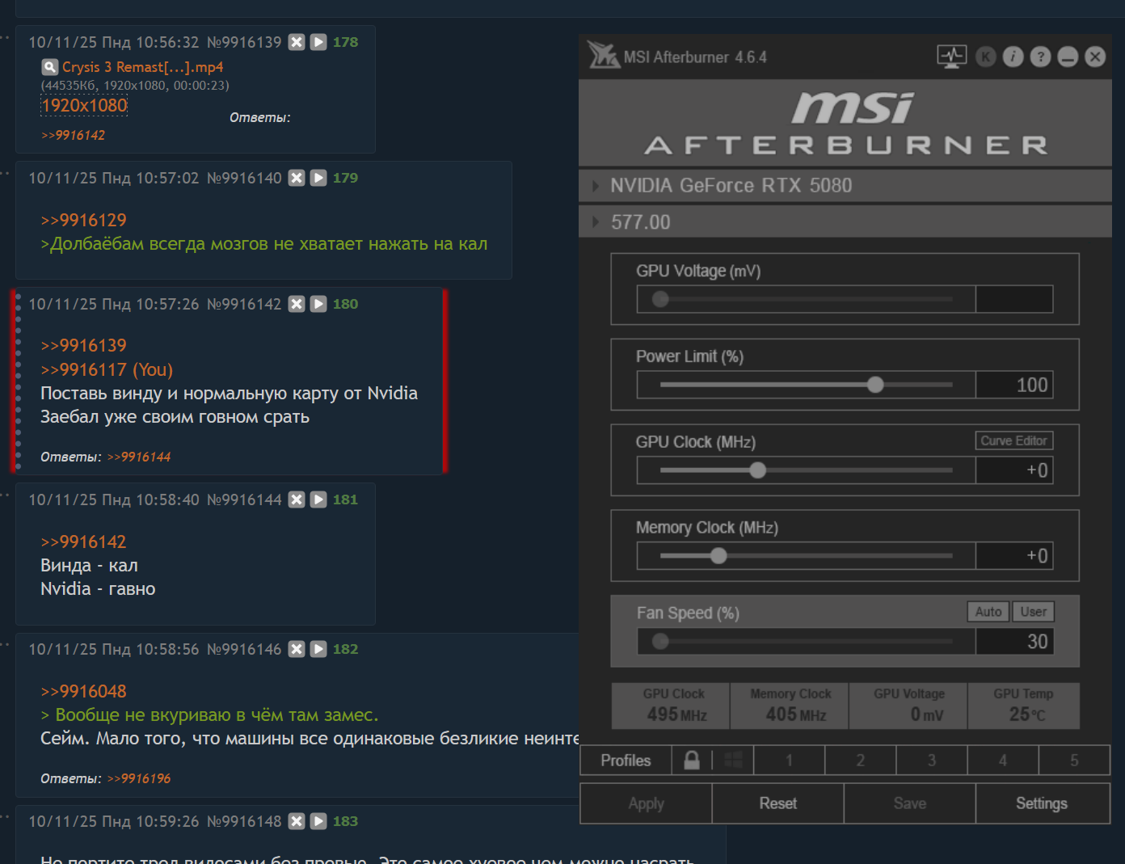This screenshot has width=1125, height=864.
Task: Enable Auto fan speed mode
Action: click(x=988, y=612)
